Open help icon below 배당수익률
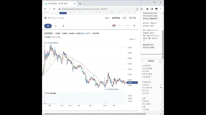This screenshot has height=115, width=206. pos(143,41)
